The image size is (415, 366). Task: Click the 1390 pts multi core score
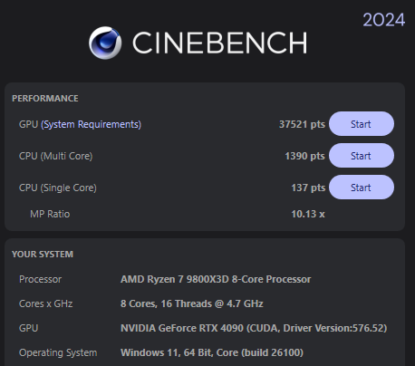304,156
